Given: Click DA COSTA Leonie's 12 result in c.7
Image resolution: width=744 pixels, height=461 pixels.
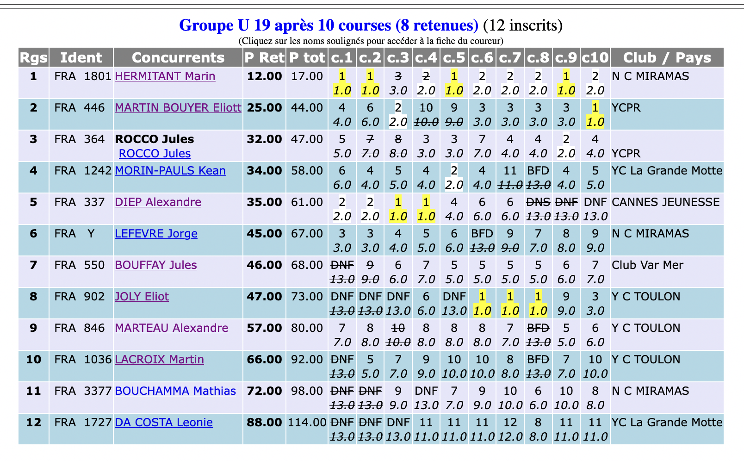Looking at the screenshot, I should (510, 422).
